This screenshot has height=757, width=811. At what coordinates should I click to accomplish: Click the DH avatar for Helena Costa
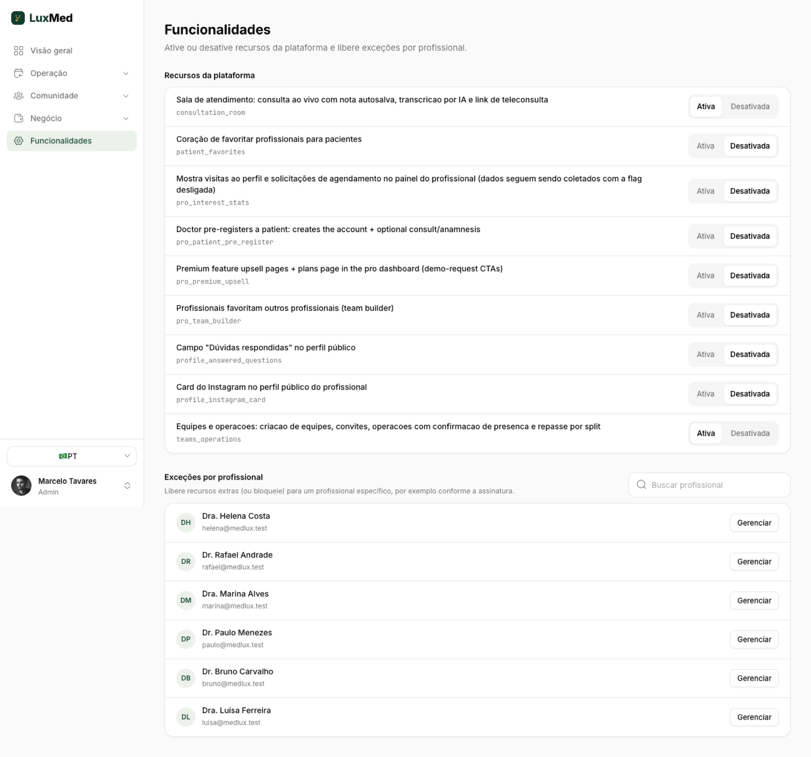(x=186, y=523)
